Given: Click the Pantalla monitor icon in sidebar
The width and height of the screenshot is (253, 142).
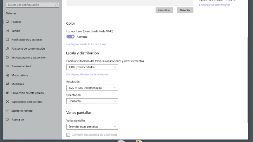Looking at the screenshot, I should click(x=7, y=22).
